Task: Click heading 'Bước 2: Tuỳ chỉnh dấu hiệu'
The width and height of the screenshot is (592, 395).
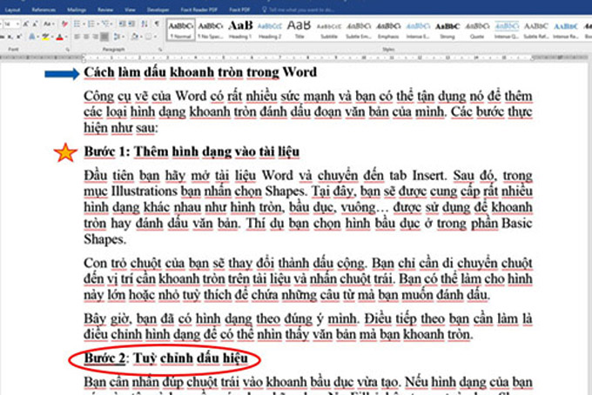Action: [x=165, y=358]
